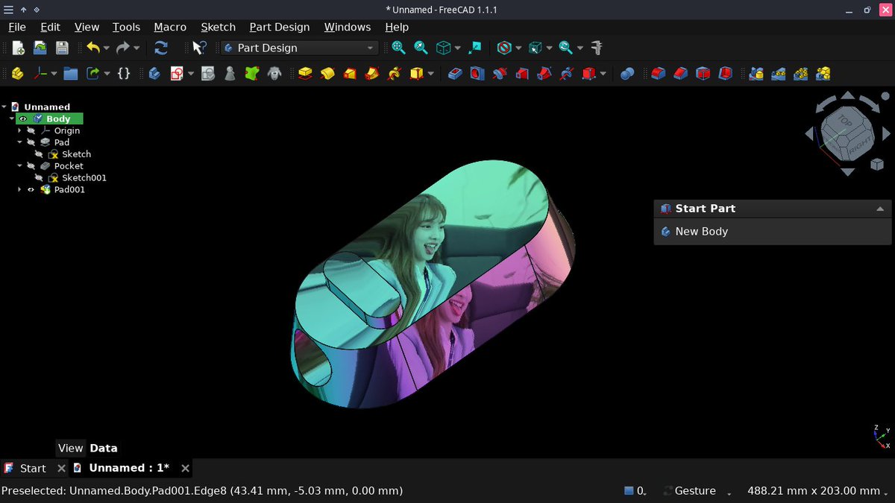
Task: Show the hidden Pocket feature
Action: pos(31,166)
